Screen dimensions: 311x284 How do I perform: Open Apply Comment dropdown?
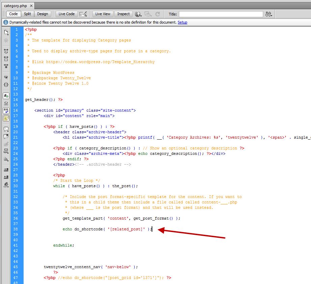pyautogui.click(x=6, y=129)
